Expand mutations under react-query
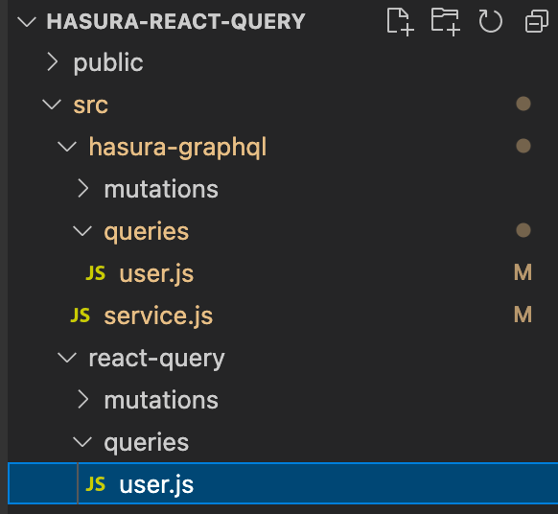Screen dimensions: 558x514 (82, 399)
